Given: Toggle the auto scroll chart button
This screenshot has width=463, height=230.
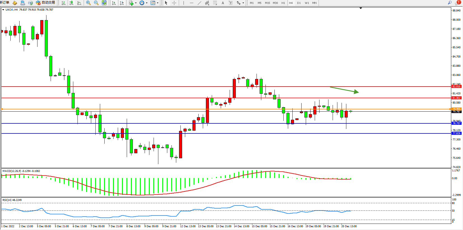Looking at the screenshot, I should tap(114, 3).
